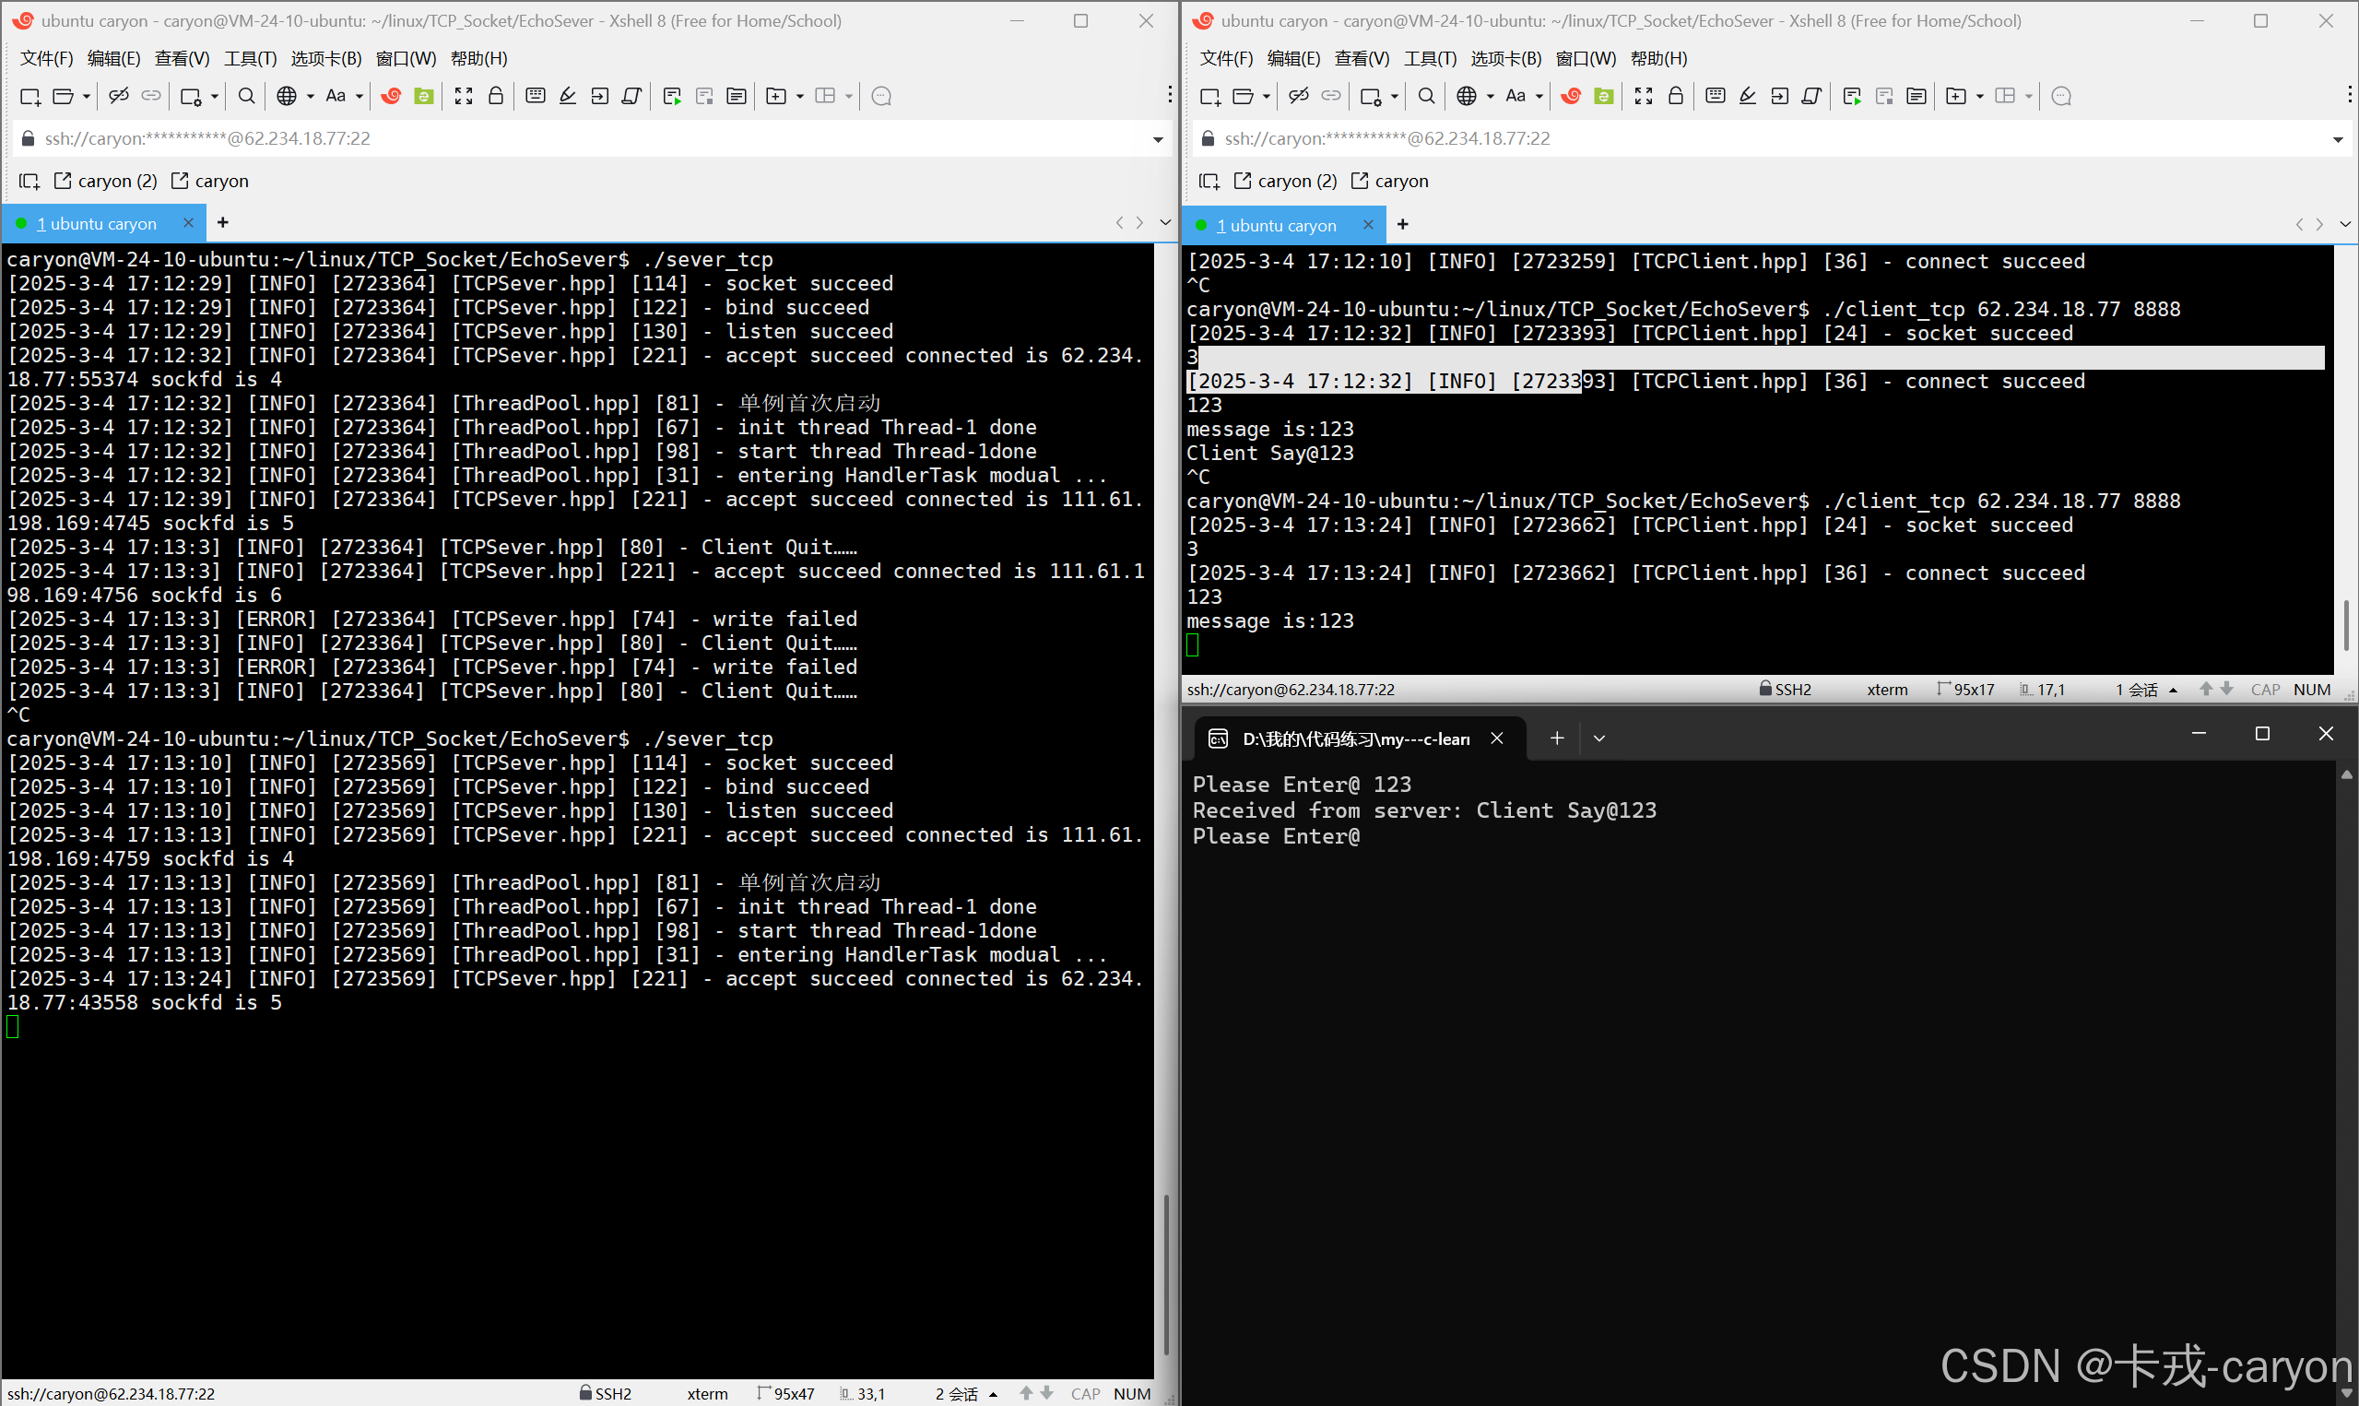Open the Find magnifier in left Xshell toolbar
The height and width of the screenshot is (1406, 2359).
(246, 96)
